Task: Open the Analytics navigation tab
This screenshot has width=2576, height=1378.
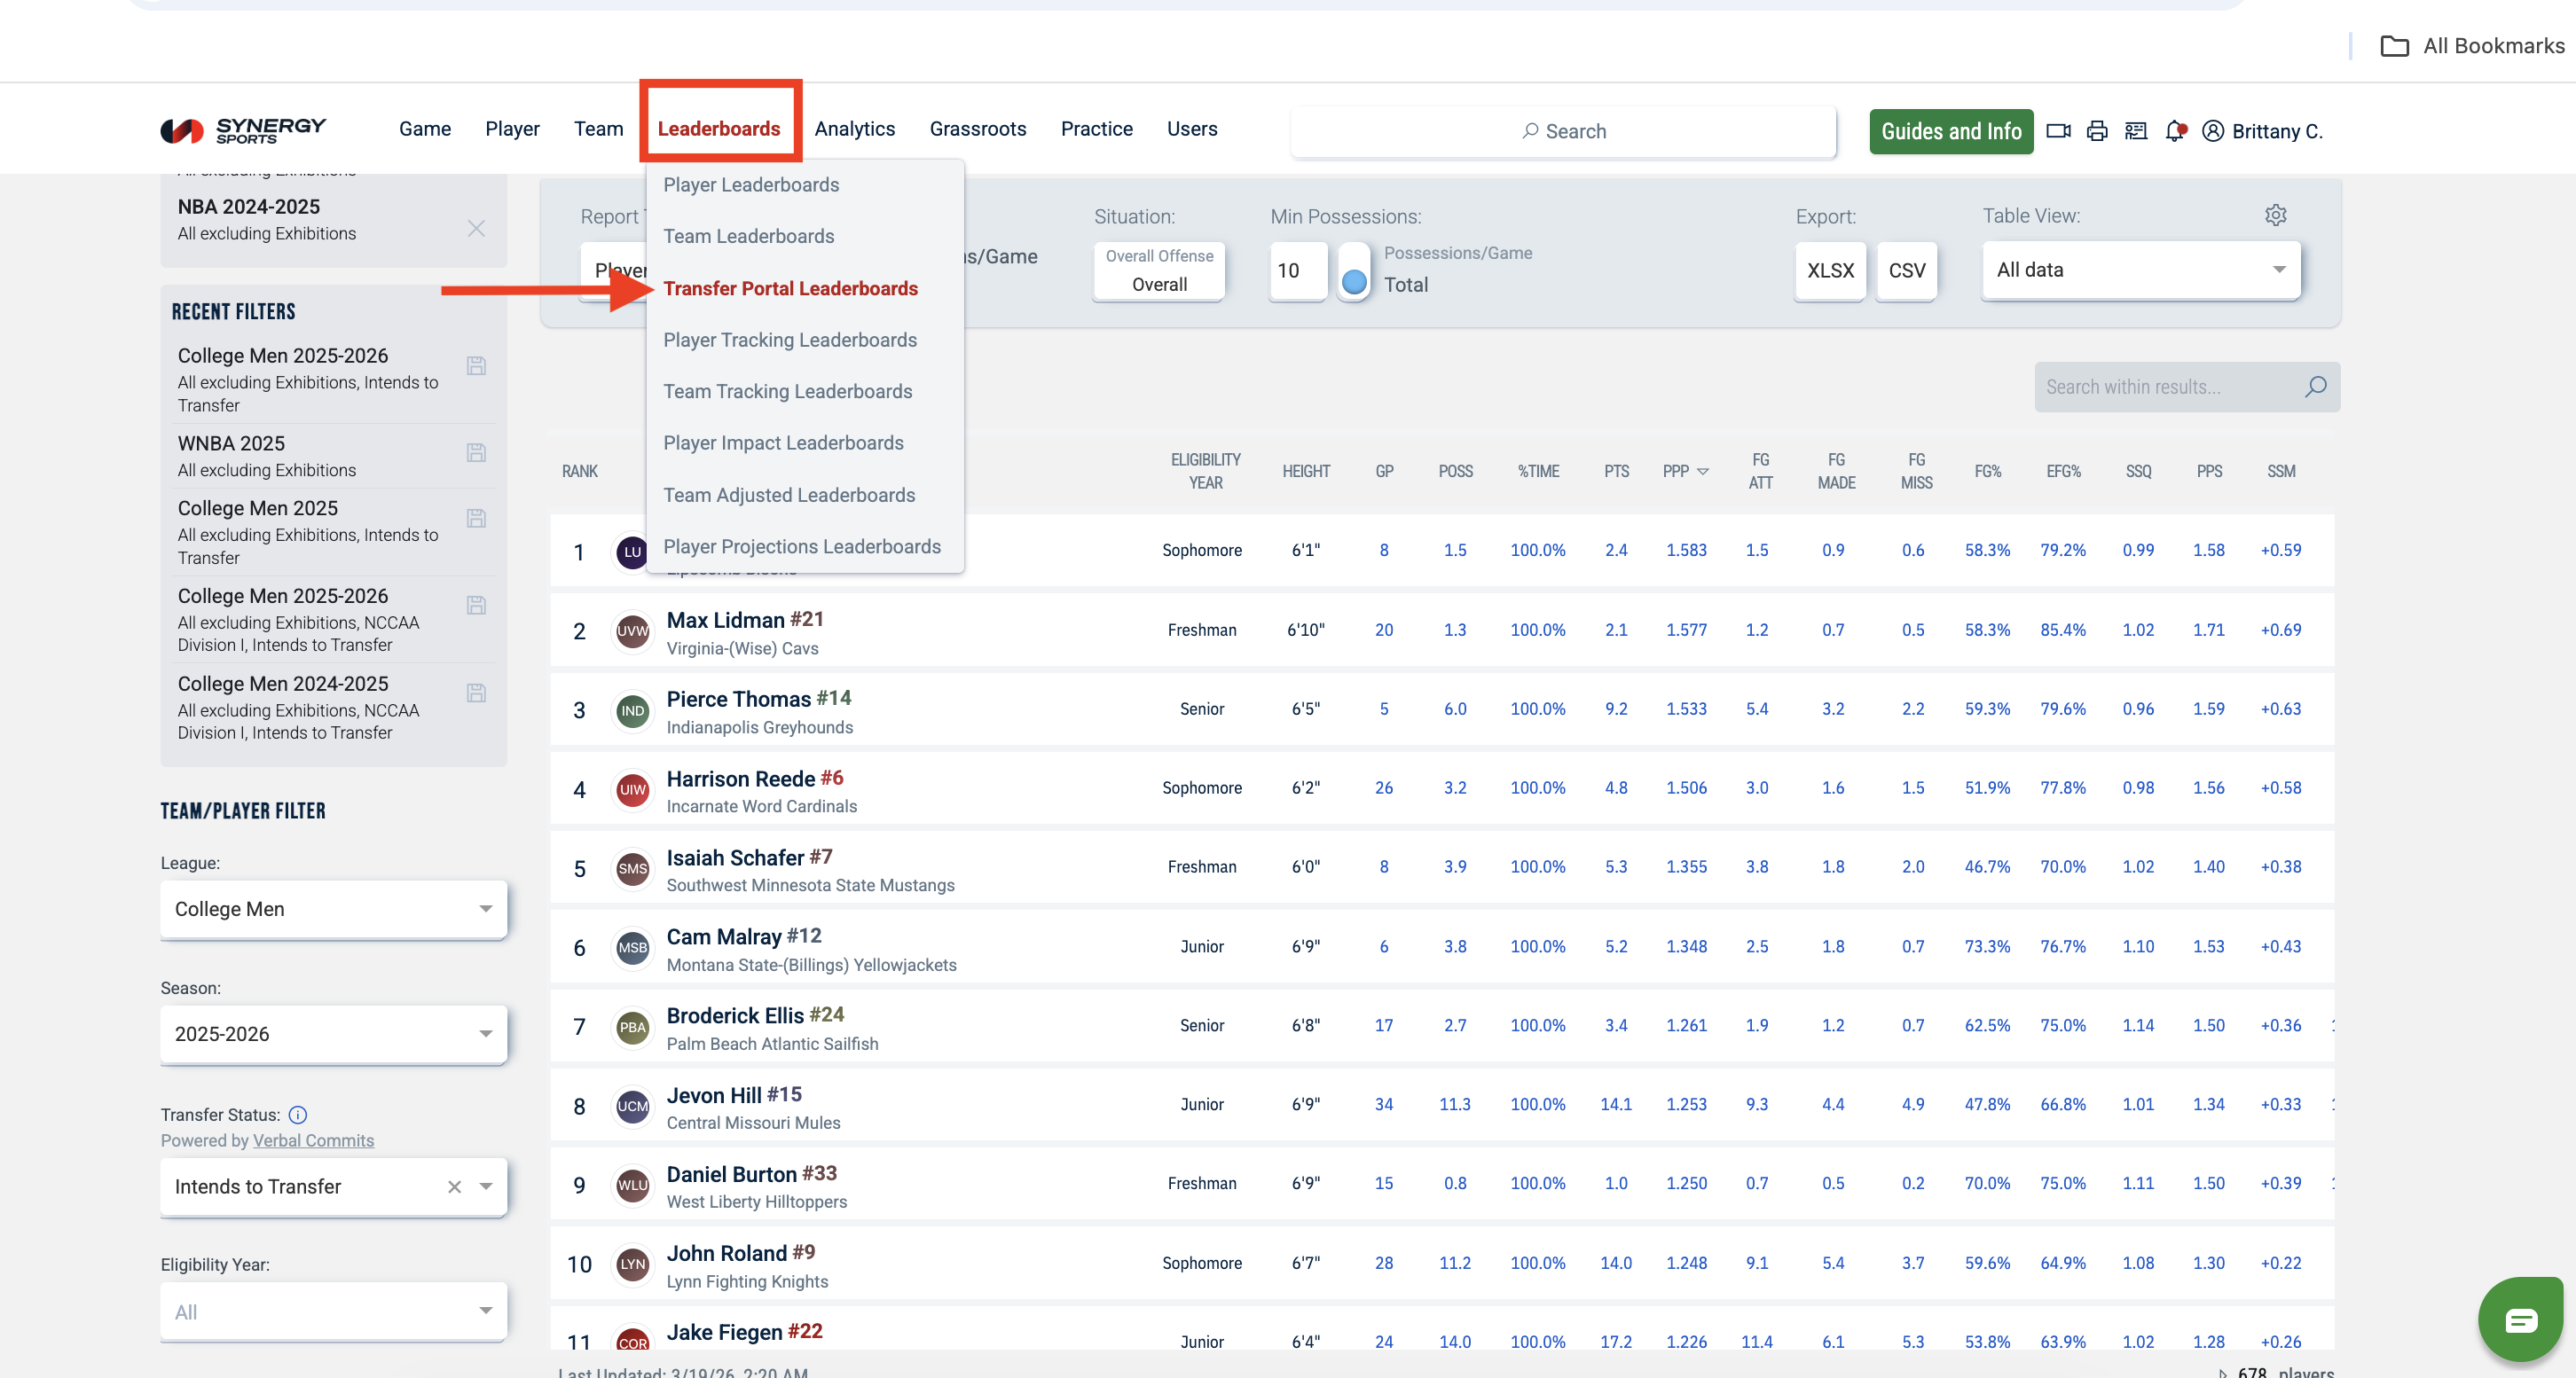Action: tap(854, 129)
